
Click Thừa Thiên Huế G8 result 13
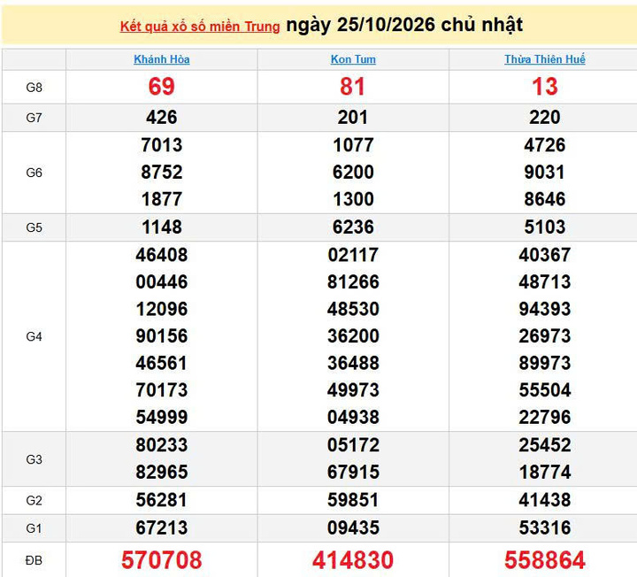point(545,87)
